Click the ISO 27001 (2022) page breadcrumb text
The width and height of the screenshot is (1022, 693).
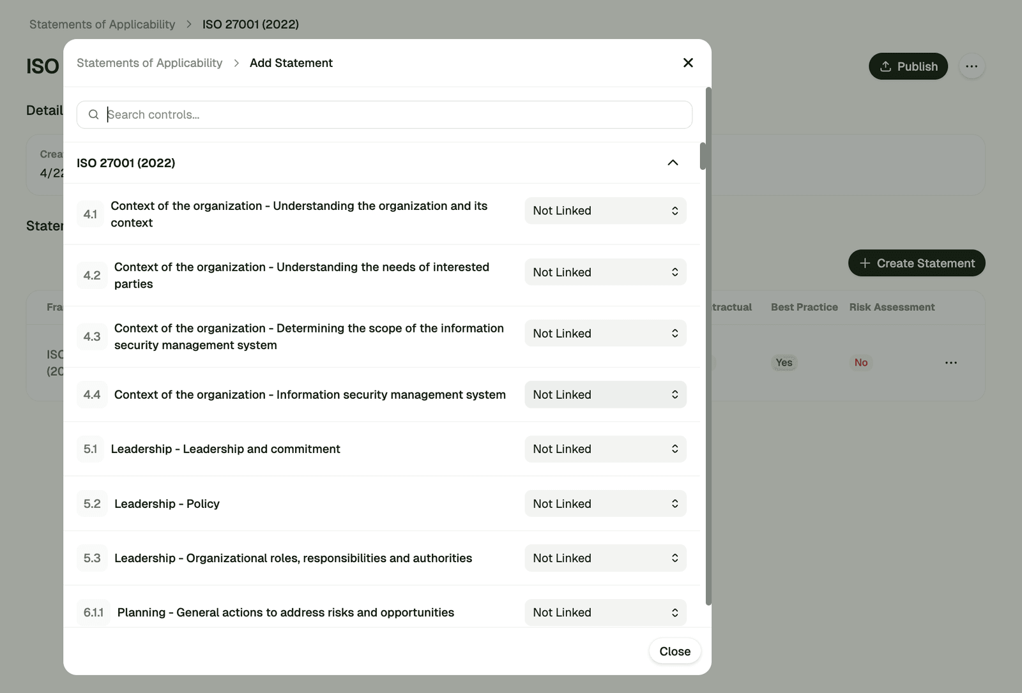coord(250,24)
